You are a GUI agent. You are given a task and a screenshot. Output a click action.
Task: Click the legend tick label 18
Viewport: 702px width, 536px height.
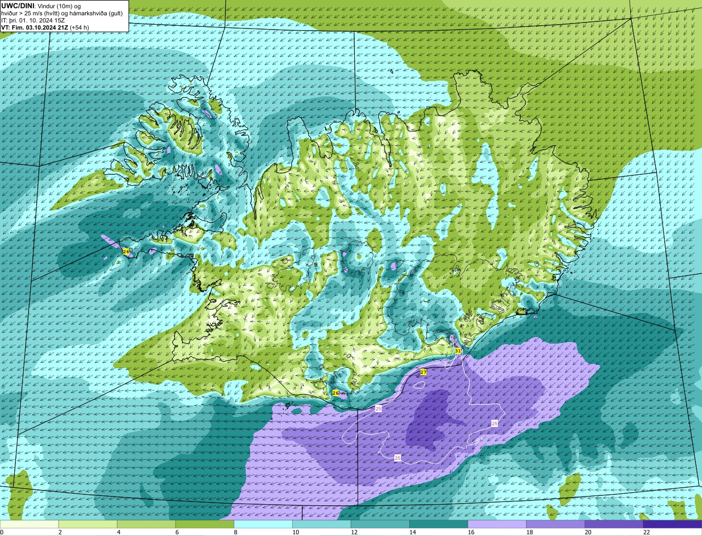[529, 532]
